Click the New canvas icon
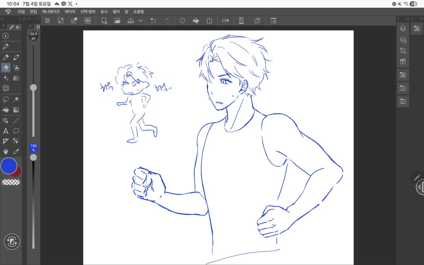Image resolution: width=424 pixels, height=265 pixels. tap(104, 20)
